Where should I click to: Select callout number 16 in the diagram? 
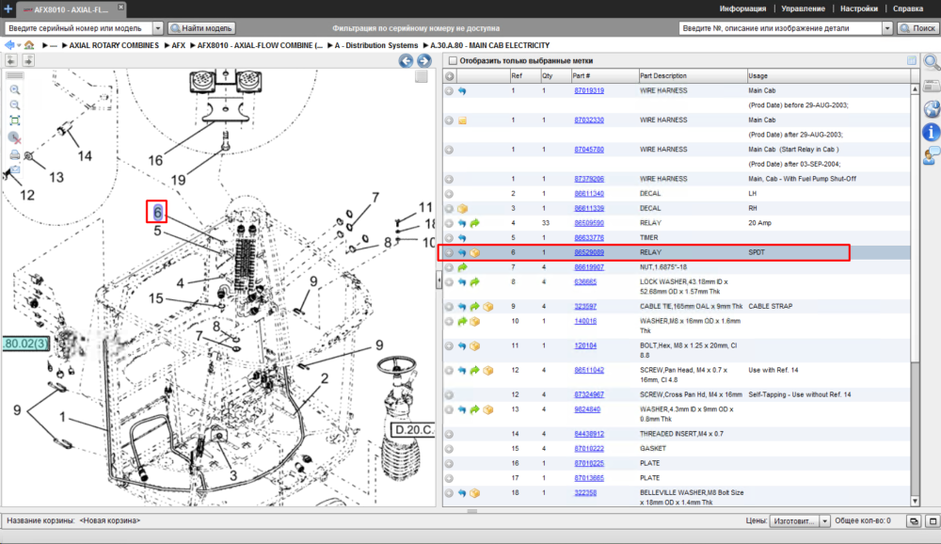tap(155, 160)
